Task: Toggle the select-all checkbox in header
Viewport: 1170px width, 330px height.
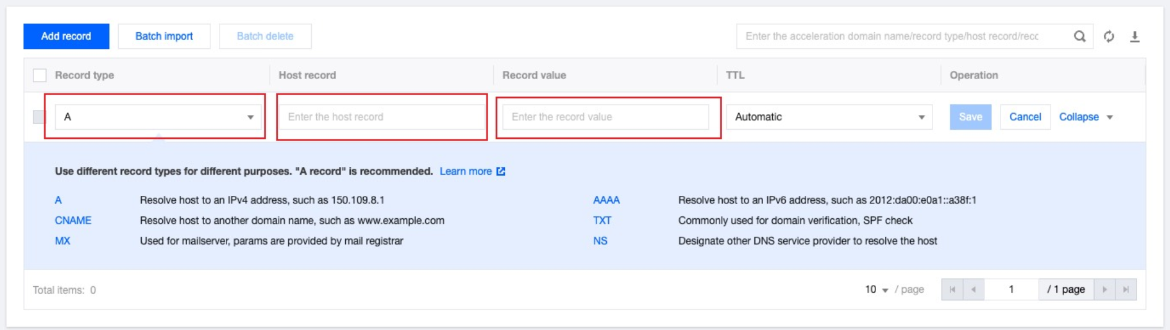Action: [40, 75]
